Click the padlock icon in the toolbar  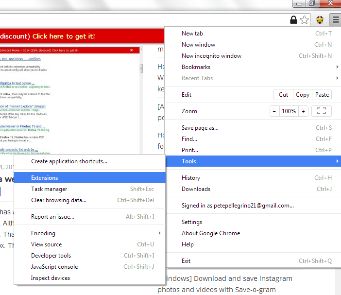[293, 20]
